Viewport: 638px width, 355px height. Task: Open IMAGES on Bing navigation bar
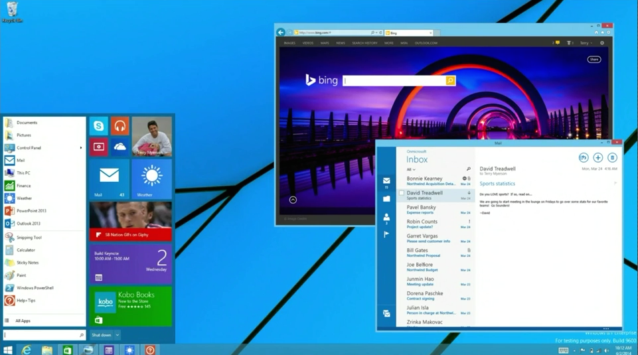[289, 43]
